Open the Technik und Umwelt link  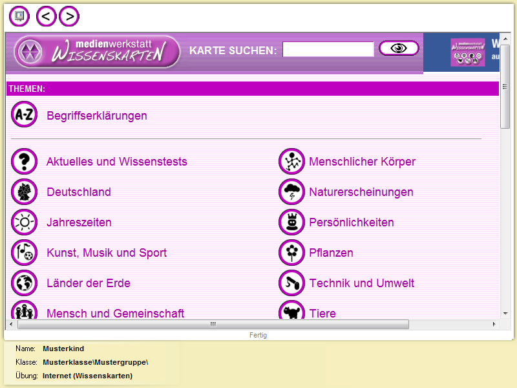point(361,283)
